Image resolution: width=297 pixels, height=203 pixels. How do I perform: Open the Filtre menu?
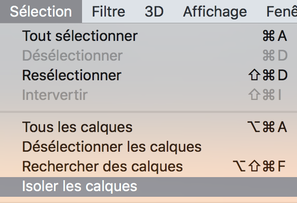109,11
